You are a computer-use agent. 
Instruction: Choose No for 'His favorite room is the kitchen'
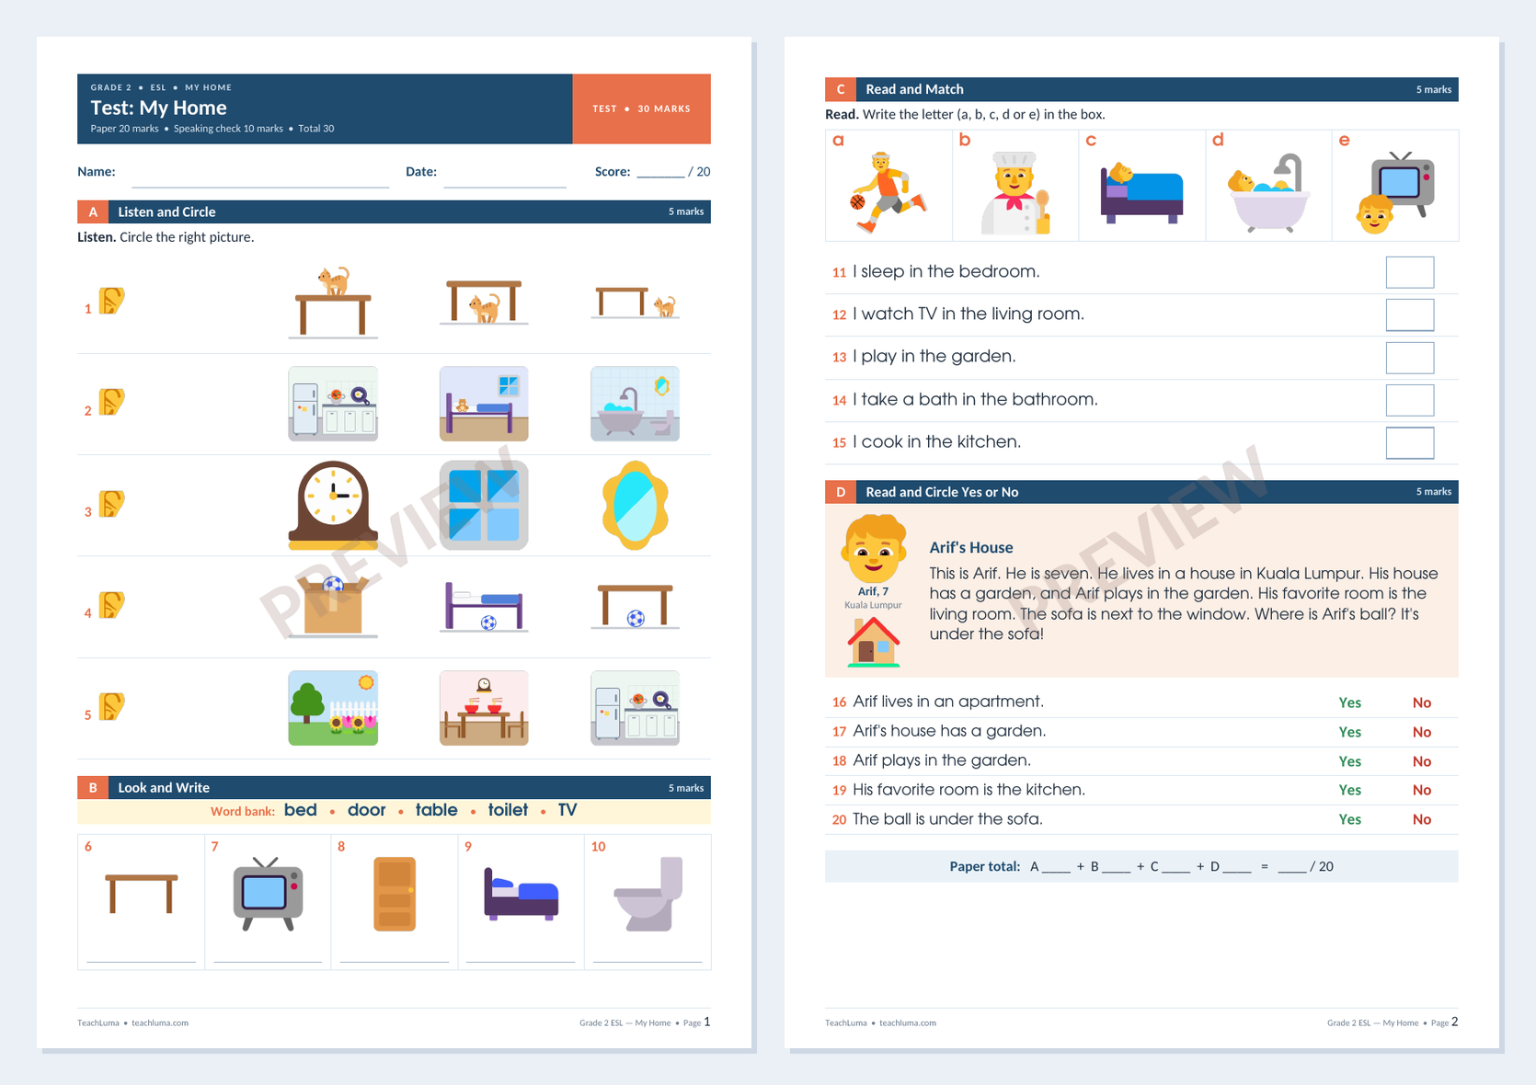click(1422, 790)
